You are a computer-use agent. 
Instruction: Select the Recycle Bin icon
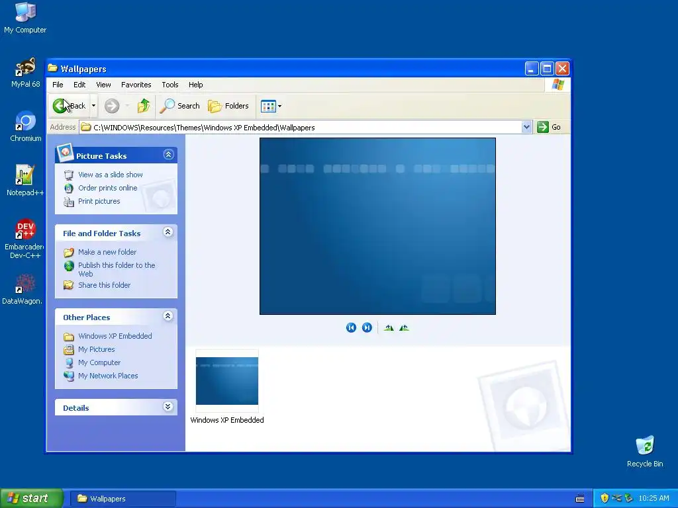(645, 452)
